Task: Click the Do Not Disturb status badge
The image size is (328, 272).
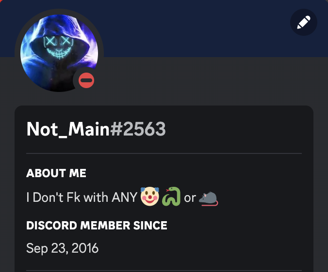Action: pyautogui.click(x=86, y=80)
